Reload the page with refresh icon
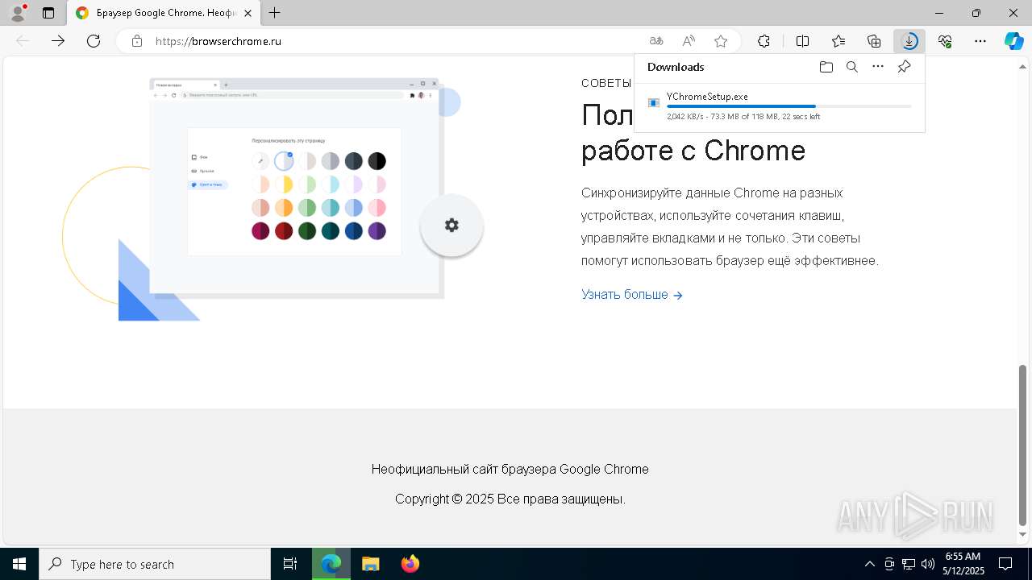 (94, 41)
